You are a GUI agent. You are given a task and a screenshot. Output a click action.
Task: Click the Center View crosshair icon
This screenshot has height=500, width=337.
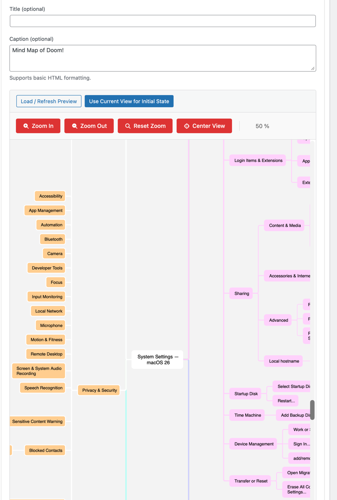186,126
